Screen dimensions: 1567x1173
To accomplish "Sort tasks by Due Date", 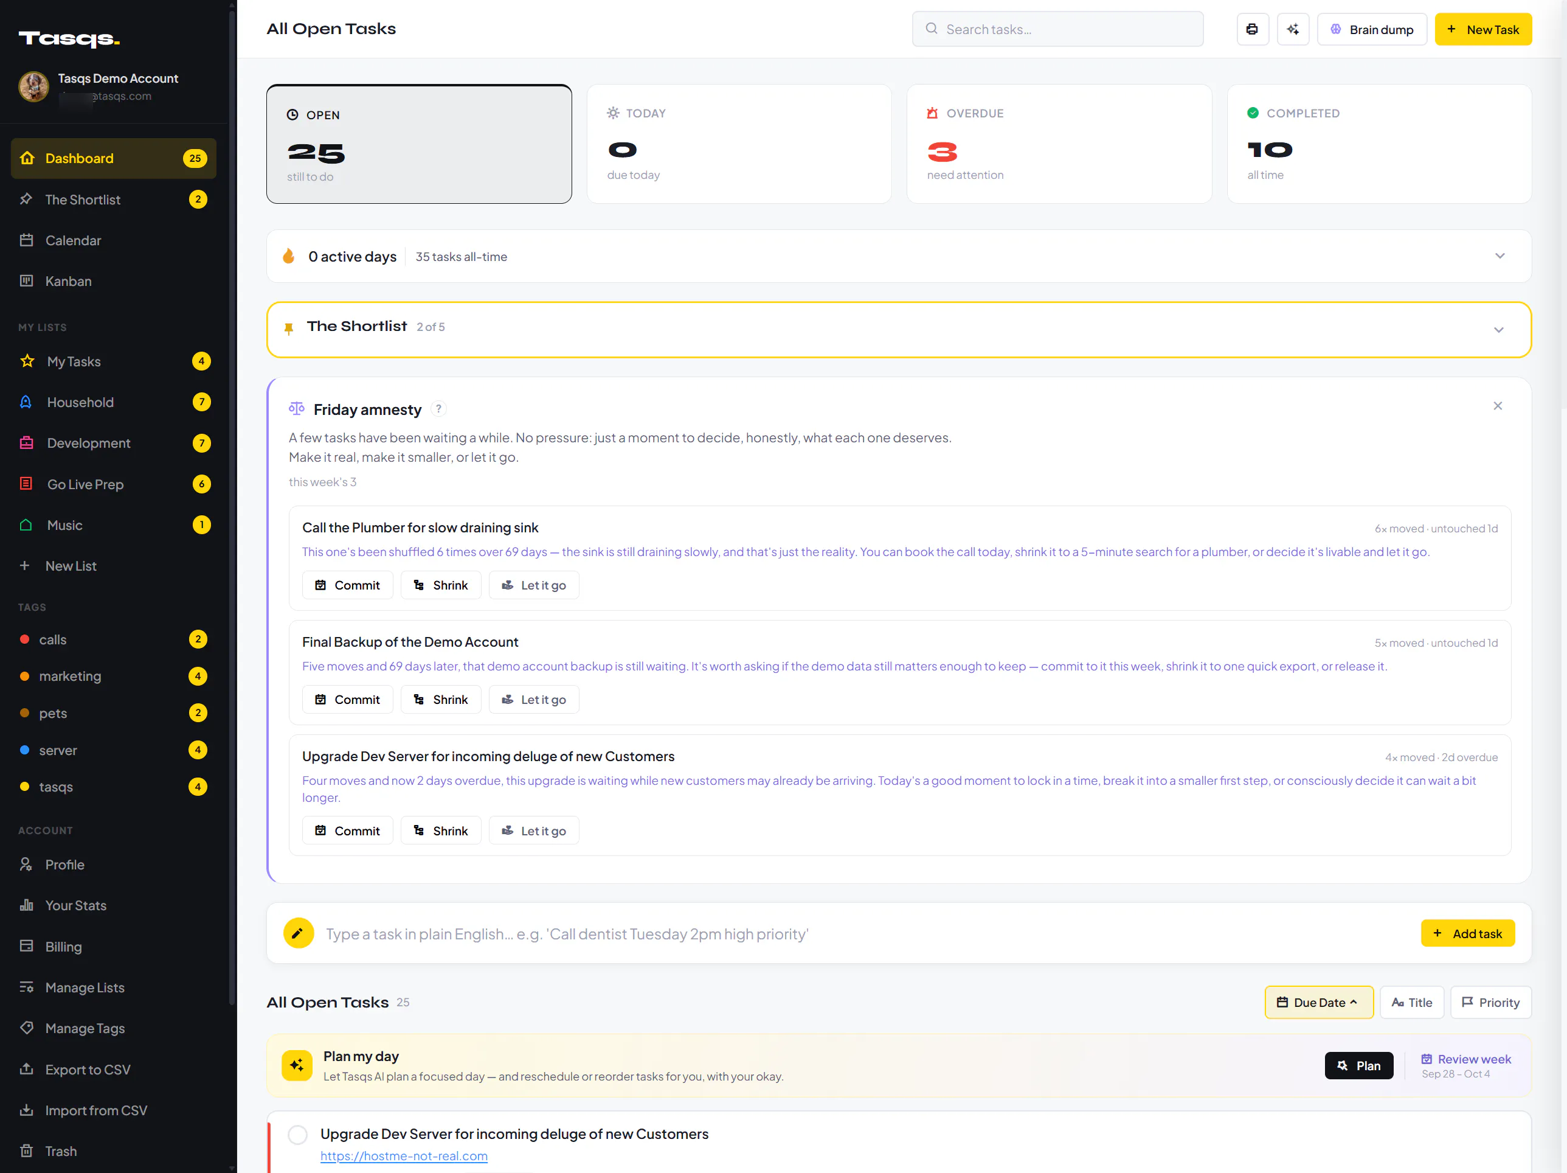I will 1318,1002.
